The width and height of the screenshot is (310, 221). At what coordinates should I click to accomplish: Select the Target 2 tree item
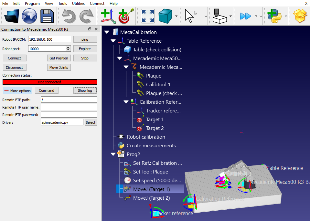pos(150,128)
